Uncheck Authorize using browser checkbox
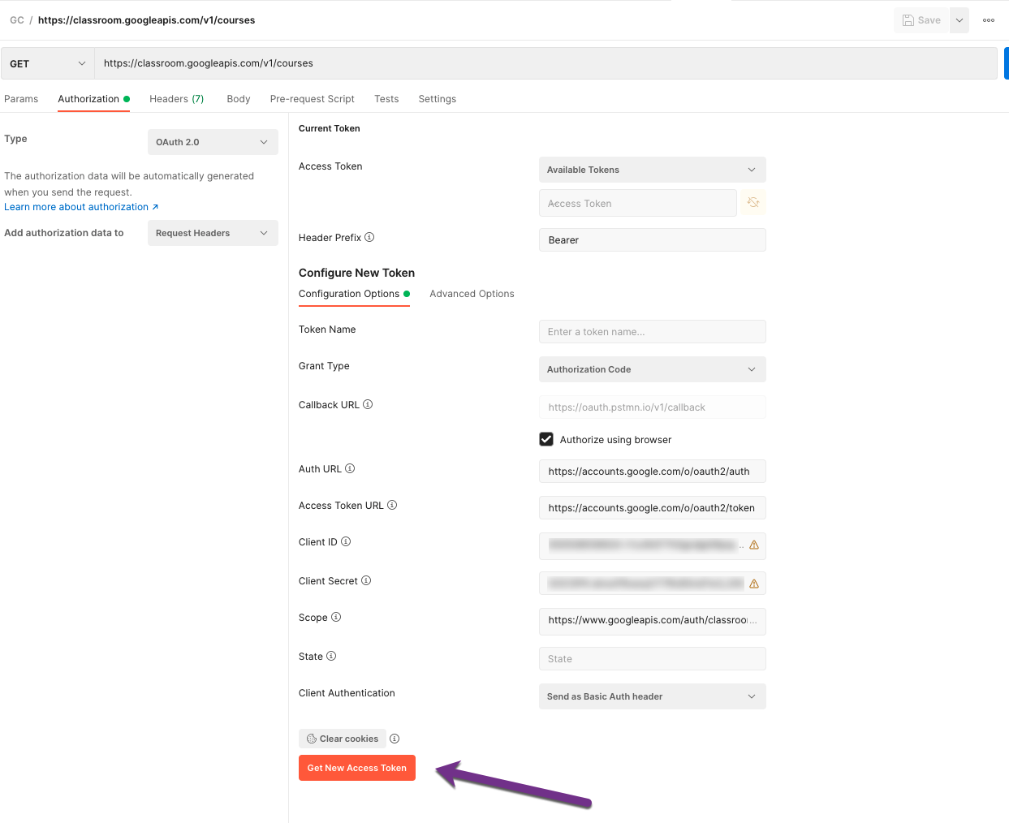The width and height of the screenshot is (1009, 823). pos(546,439)
